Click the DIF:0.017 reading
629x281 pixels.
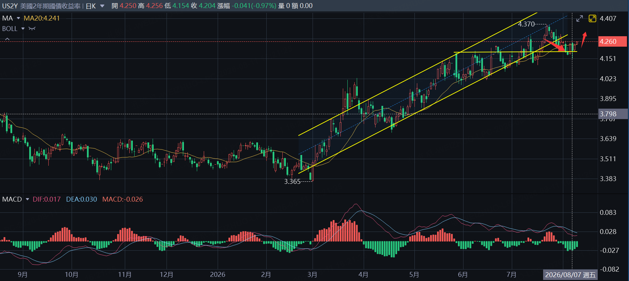[x=47, y=199]
